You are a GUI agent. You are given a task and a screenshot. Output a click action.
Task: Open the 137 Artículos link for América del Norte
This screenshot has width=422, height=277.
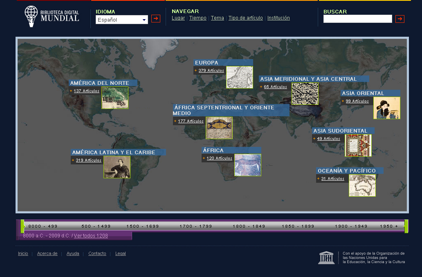tap(86, 91)
